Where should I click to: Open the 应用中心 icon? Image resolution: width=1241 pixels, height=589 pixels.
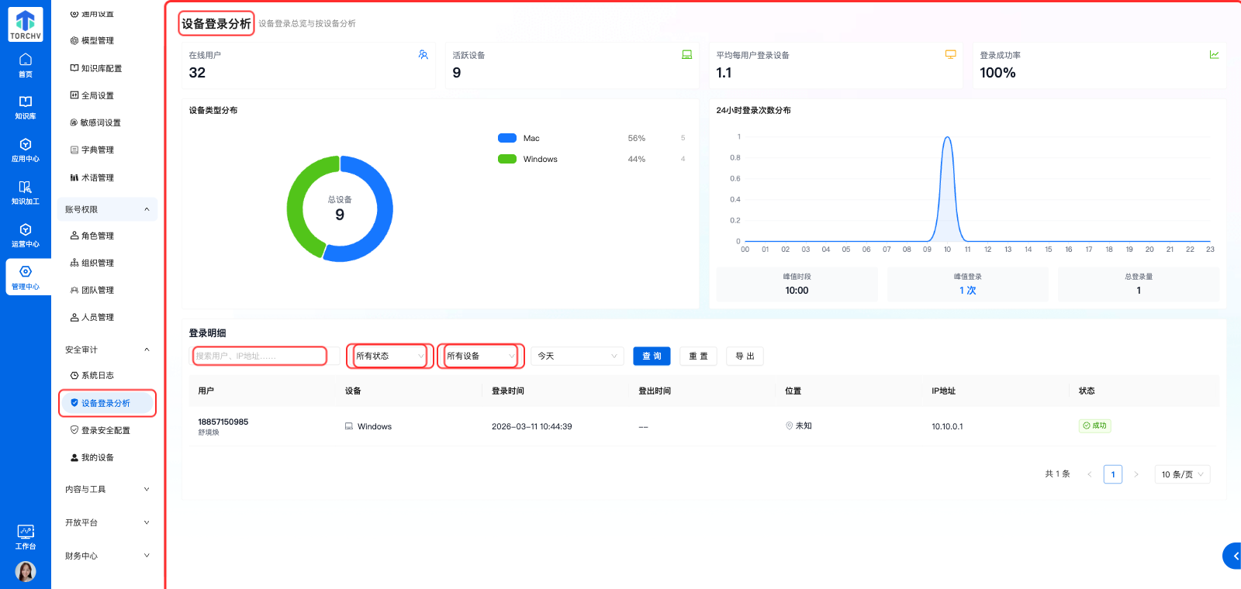point(26,150)
